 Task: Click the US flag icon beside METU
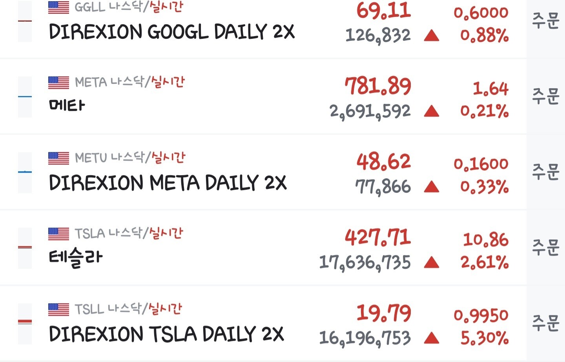(58, 158)
